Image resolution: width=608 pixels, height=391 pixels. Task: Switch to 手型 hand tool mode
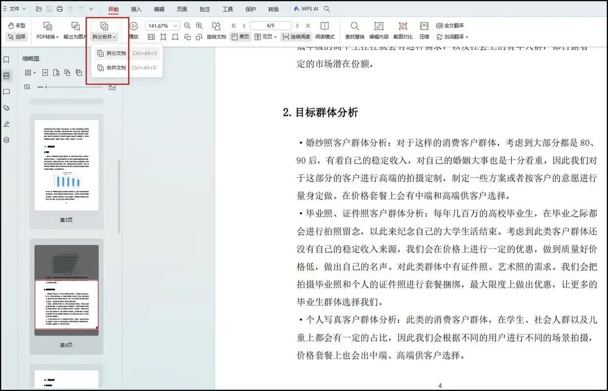(17, 25)
